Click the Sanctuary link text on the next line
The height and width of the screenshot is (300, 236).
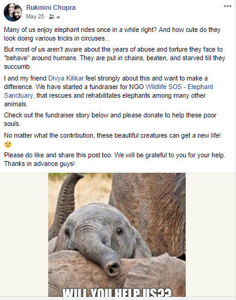point(19,95)
